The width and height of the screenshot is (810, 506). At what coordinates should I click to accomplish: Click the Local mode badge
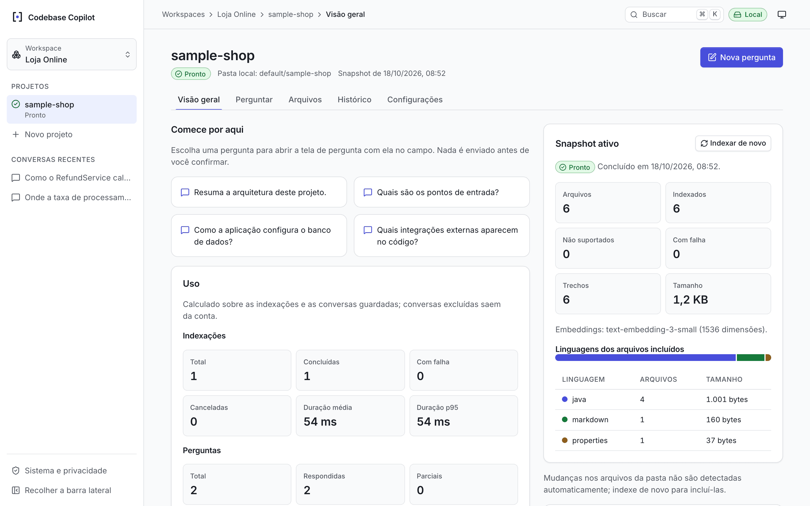point(747,14)
